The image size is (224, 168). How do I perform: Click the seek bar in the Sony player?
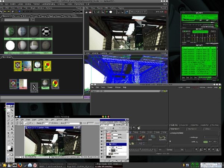pos(199,22)
